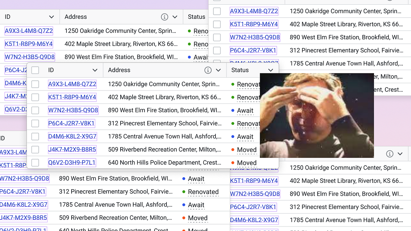Check the P6C4-J2R7-V8K1 checkbox in the top-right table

[217, 50]
